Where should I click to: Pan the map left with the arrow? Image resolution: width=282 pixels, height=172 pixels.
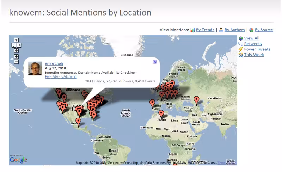coord(14,45)
